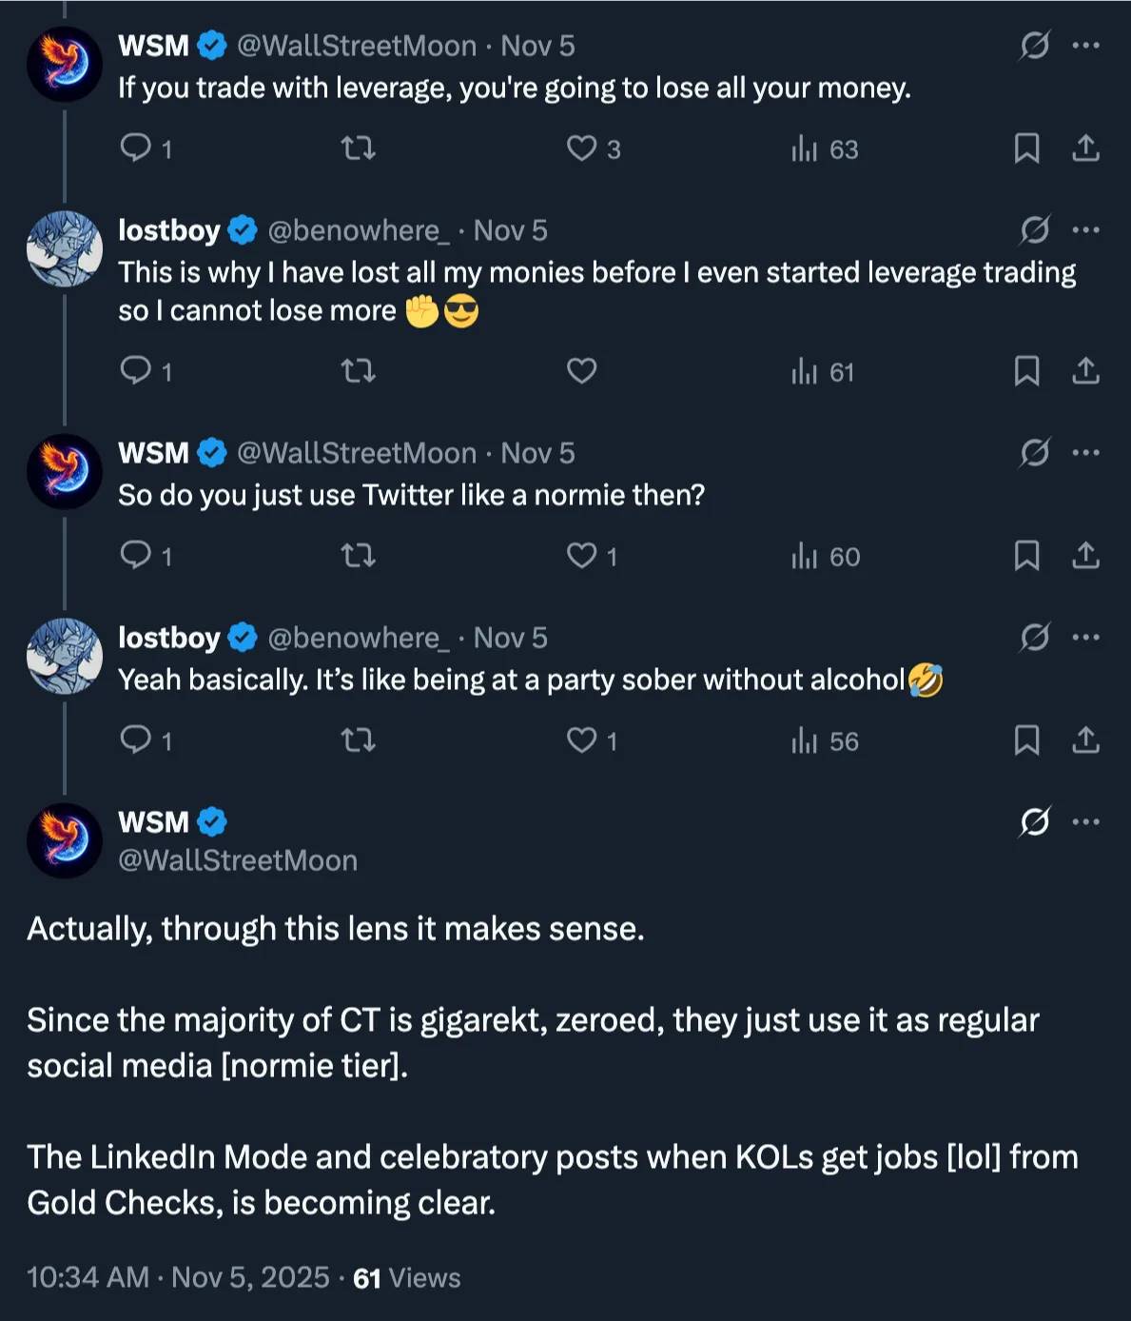Click WSM's verified blue checkmark badge

(x=209, y=45)
